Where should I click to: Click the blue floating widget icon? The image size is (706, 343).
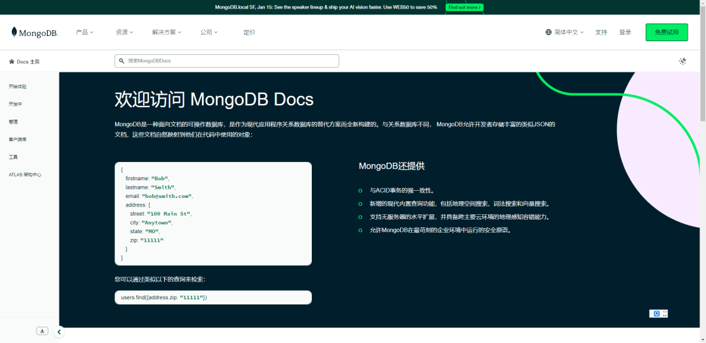click(x=656, y=314)
